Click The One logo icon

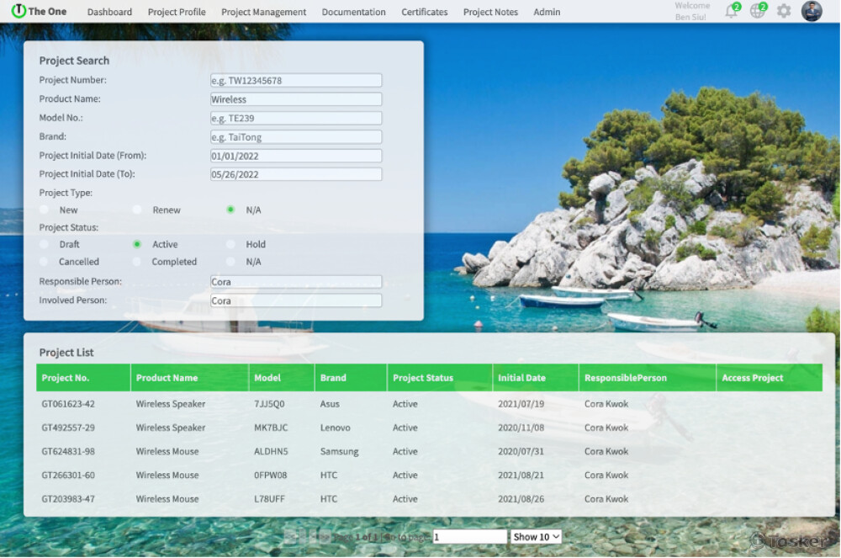[x=19, y=11]
